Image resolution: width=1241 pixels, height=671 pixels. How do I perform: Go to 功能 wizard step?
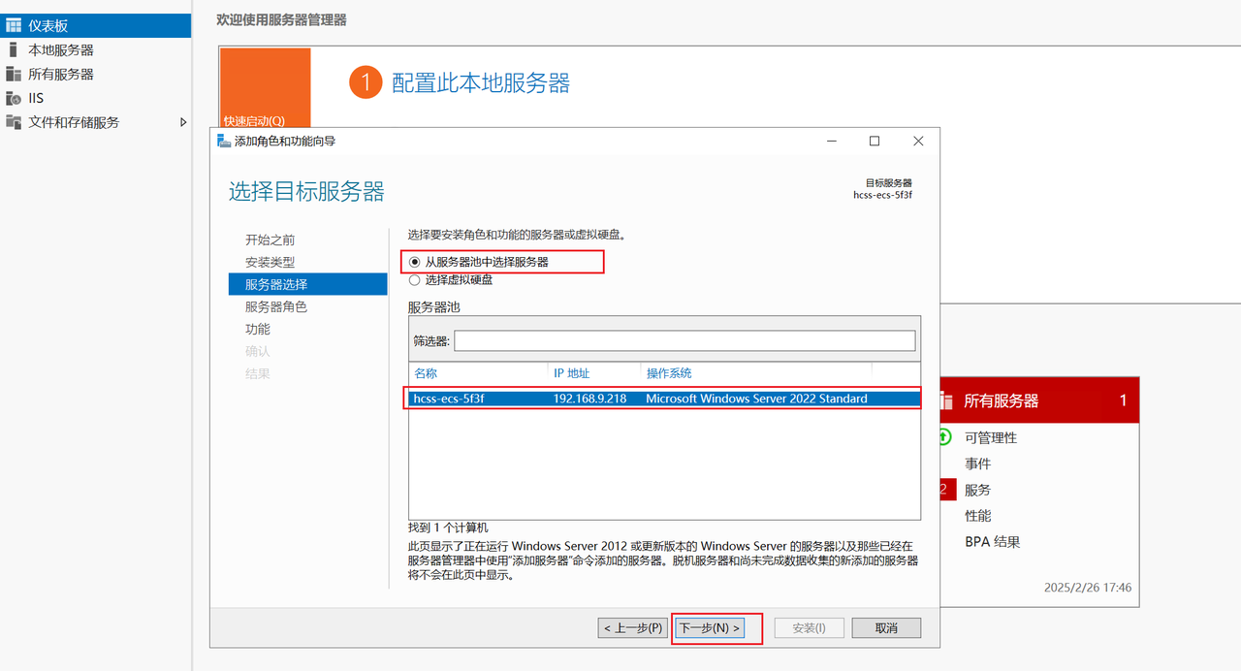[x=258, y=329]
